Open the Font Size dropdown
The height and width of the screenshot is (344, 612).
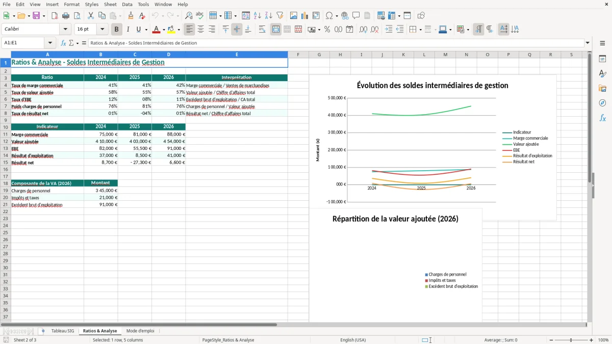(x=102, y=30)
